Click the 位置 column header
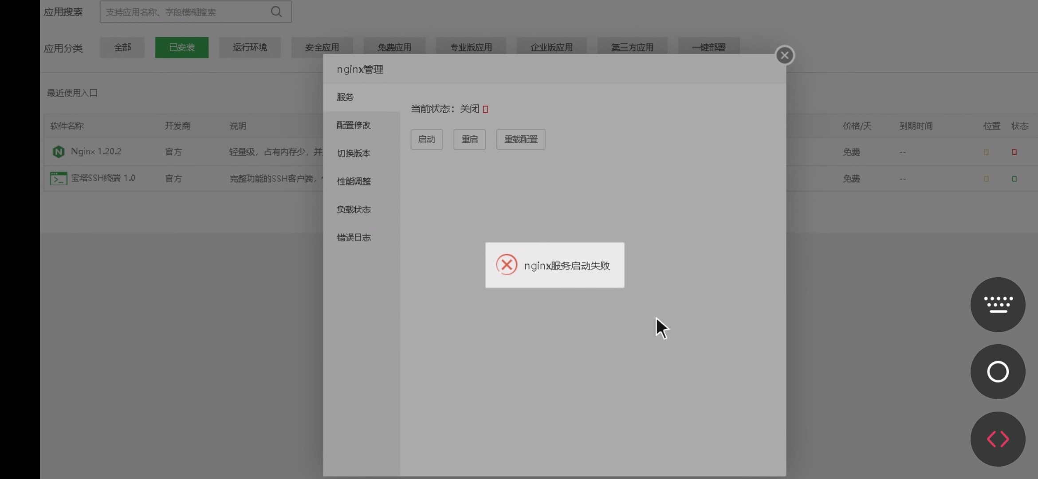This screenshot has height=479, width=1038. [x=992, y=126]
